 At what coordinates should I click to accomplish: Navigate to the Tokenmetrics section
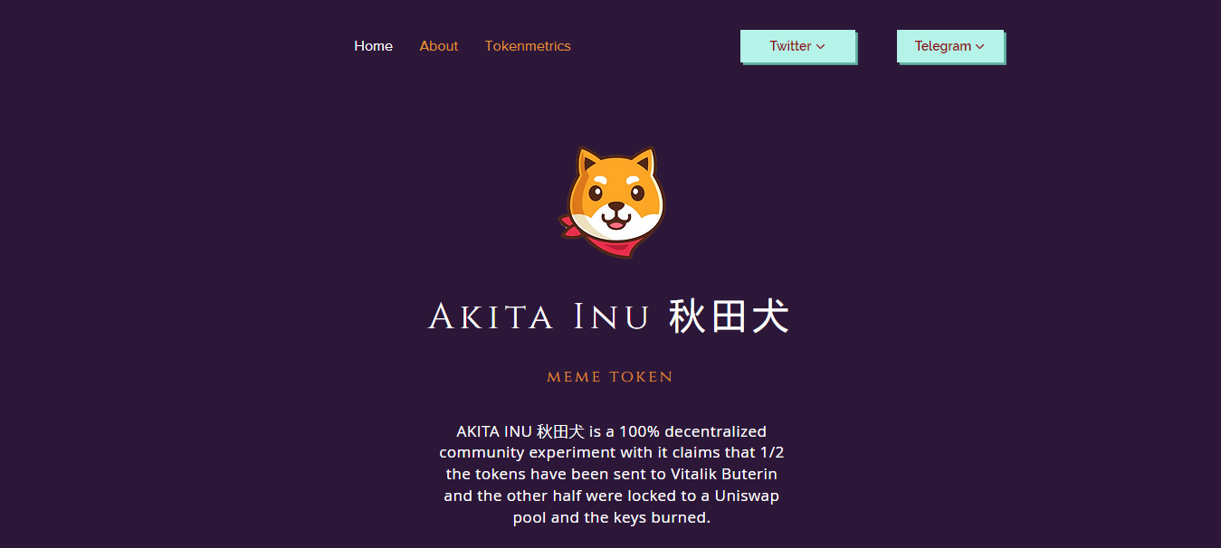(528, 46)
